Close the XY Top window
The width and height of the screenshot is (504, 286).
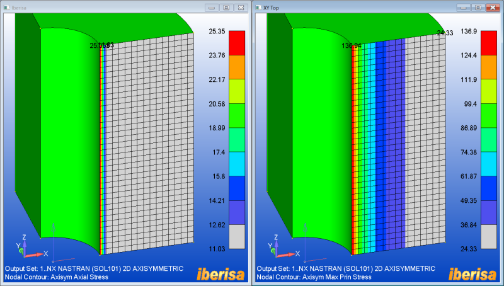pyautogui.click(x=493, y=8)
